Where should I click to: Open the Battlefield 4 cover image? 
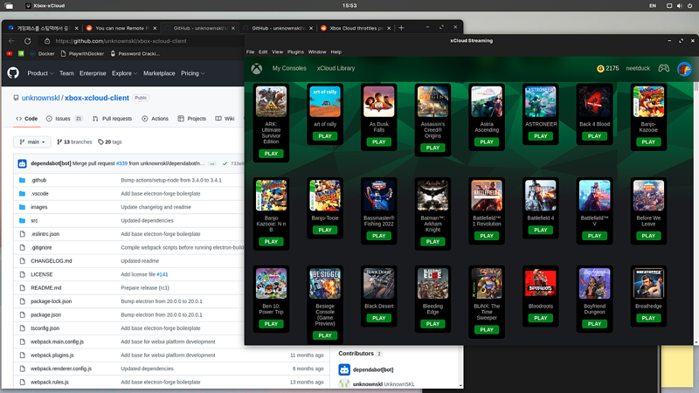[540, 196]
